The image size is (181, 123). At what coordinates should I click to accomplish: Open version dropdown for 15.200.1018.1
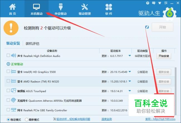(130, 81)
